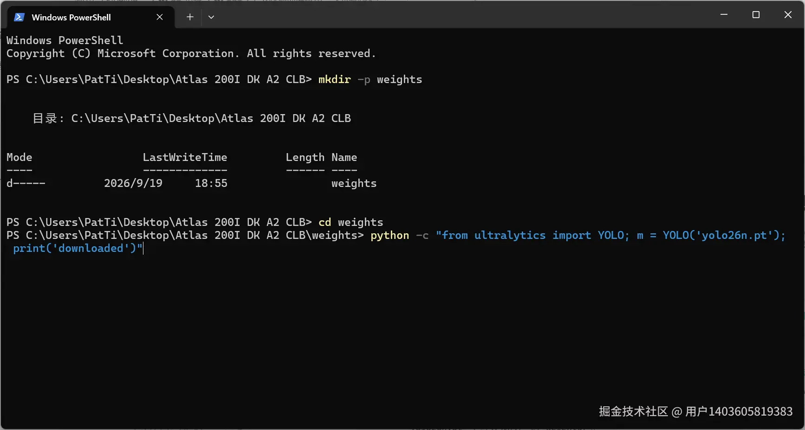
Task: Click the time '18:55'
Action: tap(211, 183)
